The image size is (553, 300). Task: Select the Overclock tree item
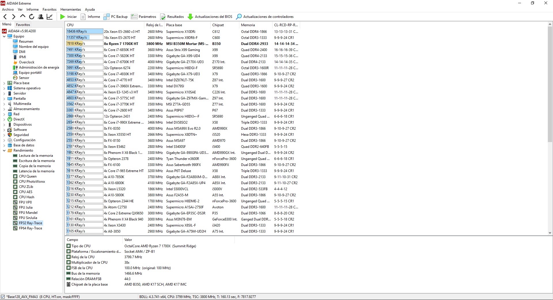coord(26,62)
